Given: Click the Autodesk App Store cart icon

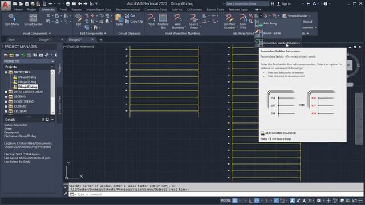Looking at the screenshot, I should point(309,4).
